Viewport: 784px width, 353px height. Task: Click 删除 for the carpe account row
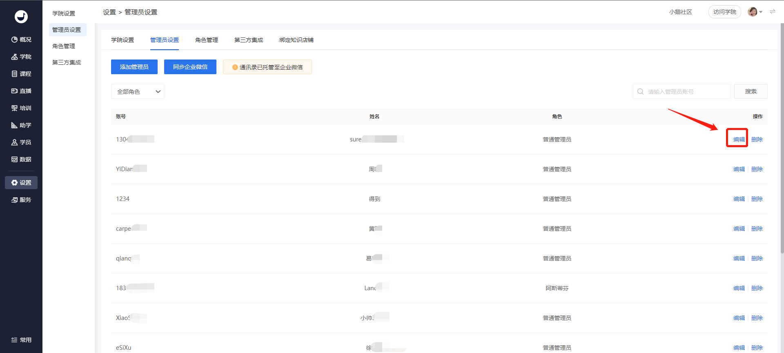(757, 229)
